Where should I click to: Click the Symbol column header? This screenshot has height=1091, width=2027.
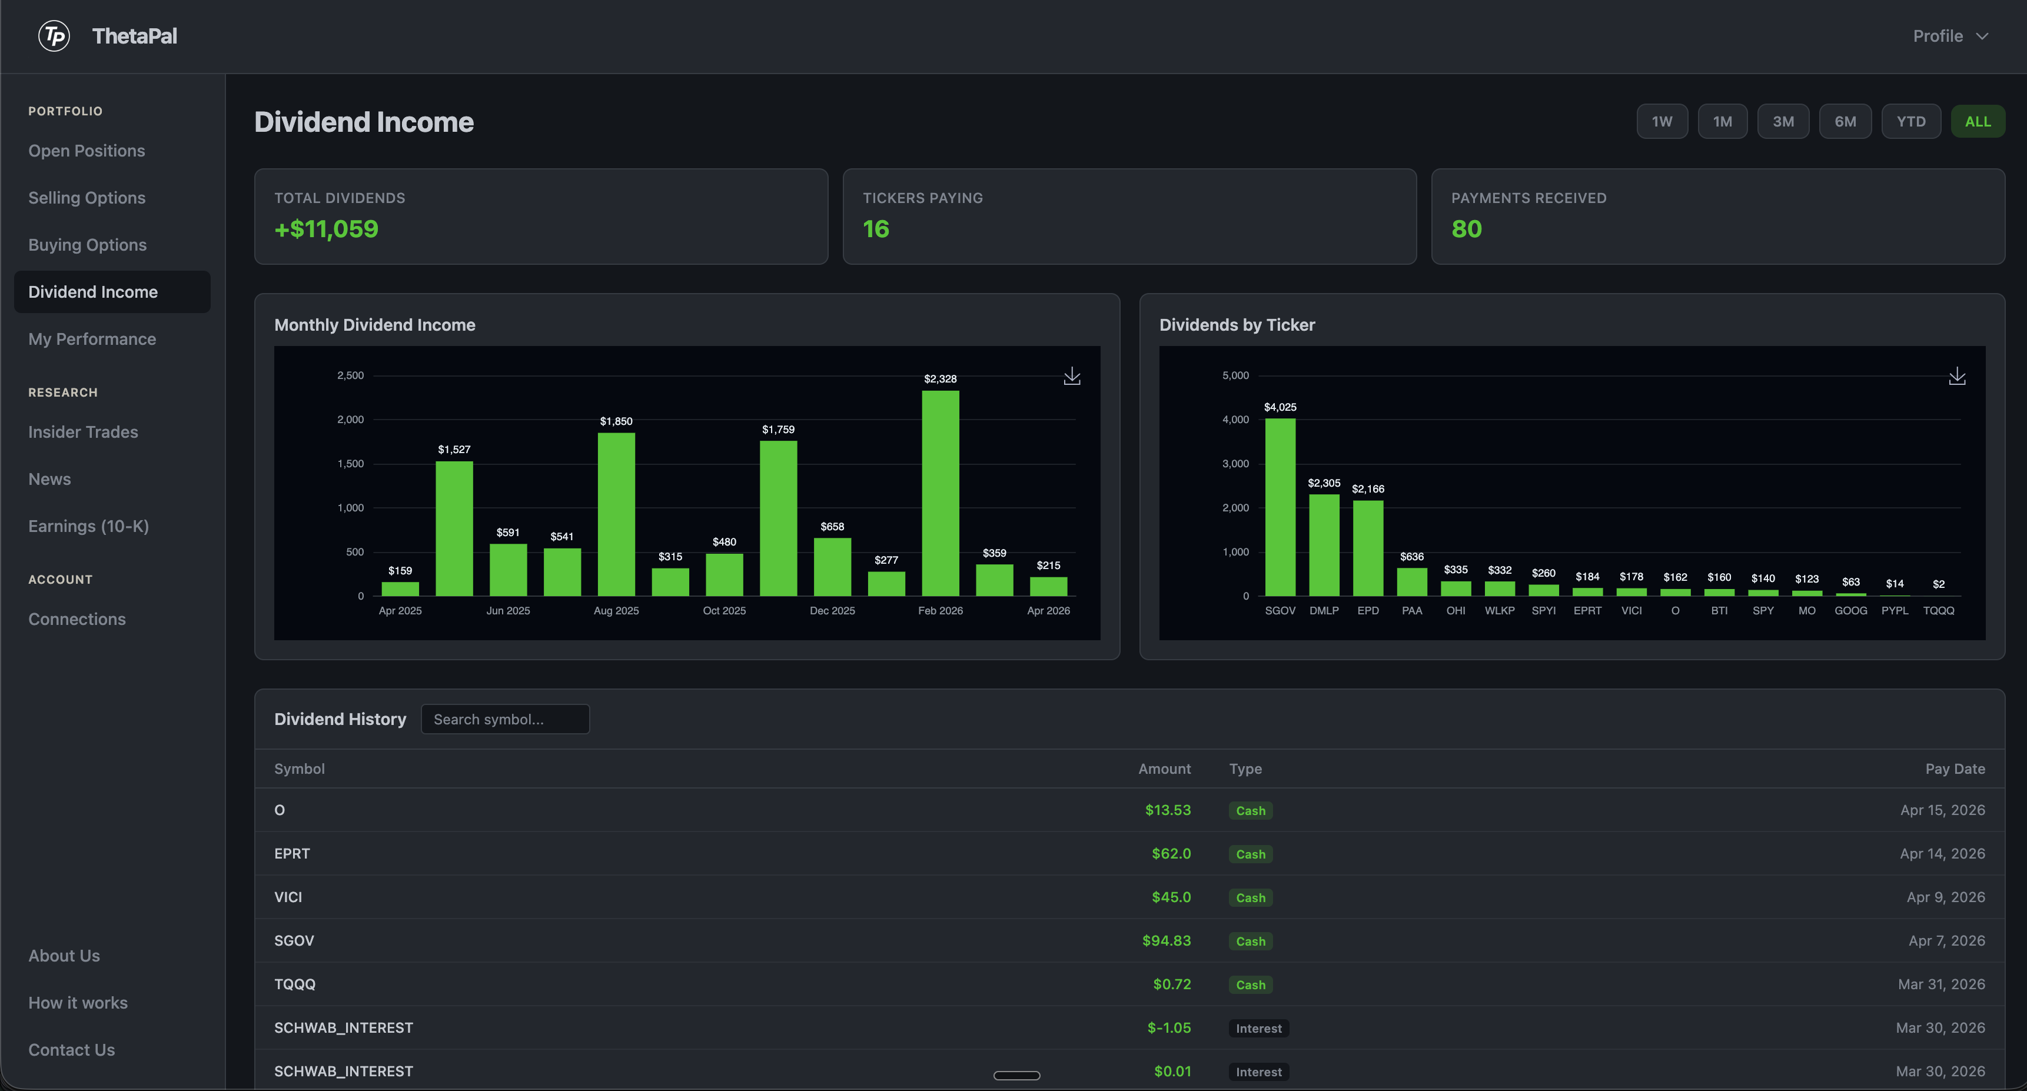[299, 769]
